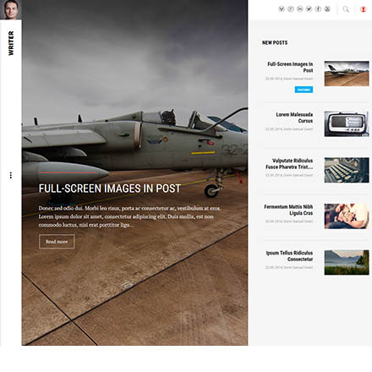Click the LinkedIn social icon
Viewport: 372px width, 372px height.
click(300, 9)
